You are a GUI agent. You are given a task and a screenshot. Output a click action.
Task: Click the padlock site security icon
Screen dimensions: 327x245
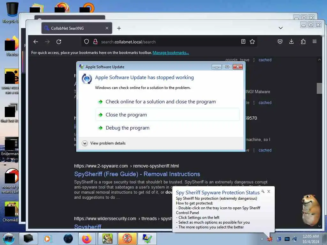click(95, 42)
